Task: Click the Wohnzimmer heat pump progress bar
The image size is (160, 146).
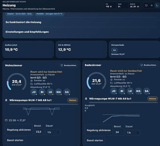Action: coord(44,104)
